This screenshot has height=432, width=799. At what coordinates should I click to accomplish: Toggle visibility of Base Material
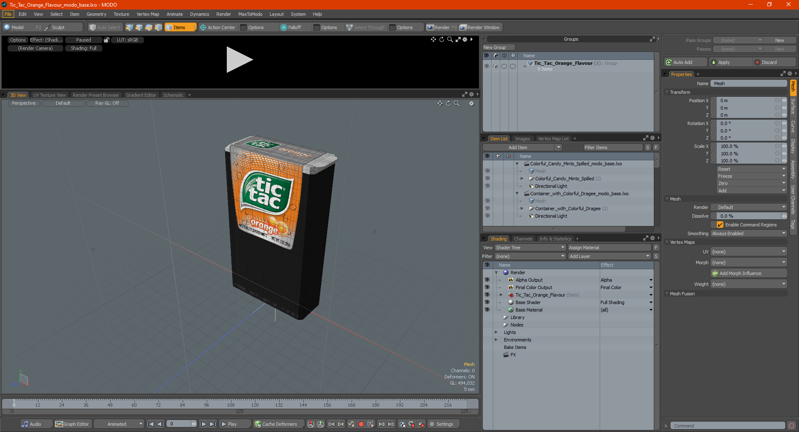[487, 310]
